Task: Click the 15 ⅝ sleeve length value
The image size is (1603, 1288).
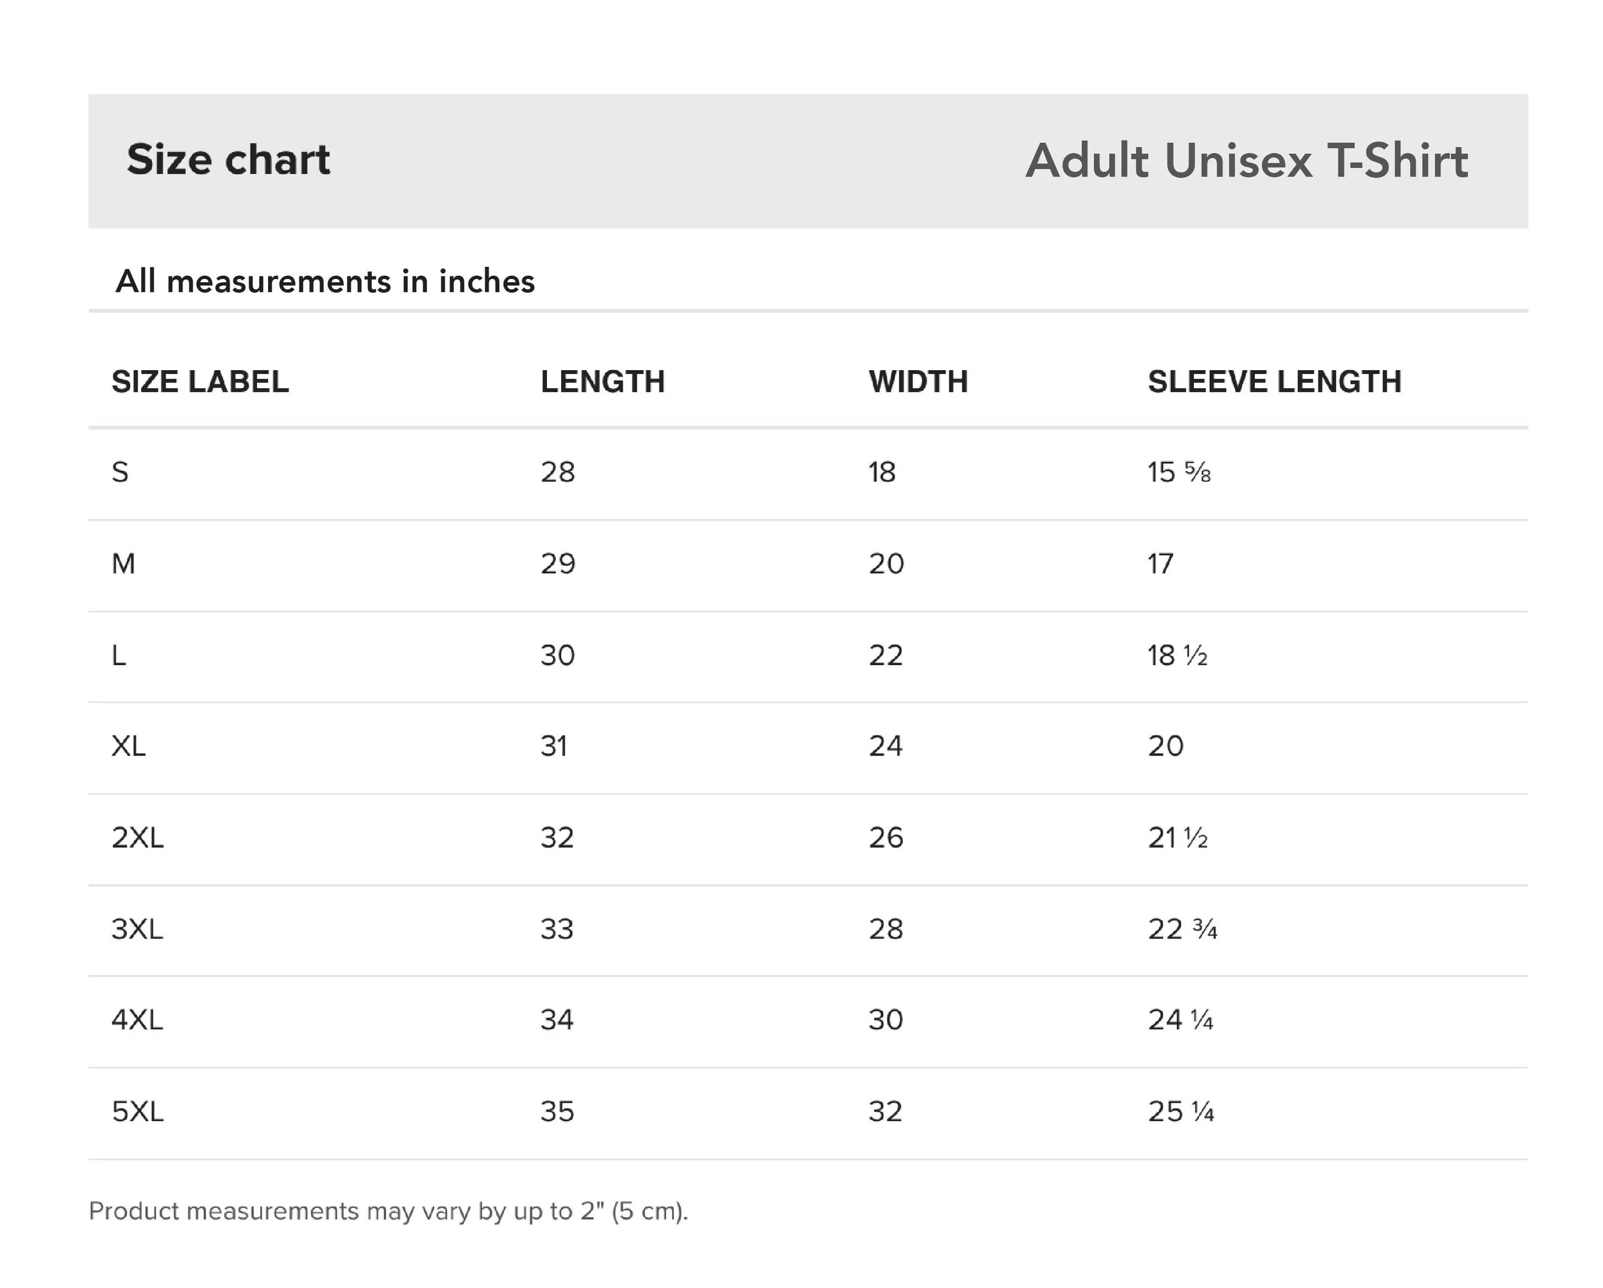Action: tap(1179, 472)
